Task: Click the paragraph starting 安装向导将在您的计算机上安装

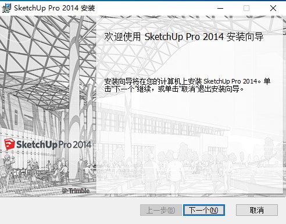Action: coord(187,85)
